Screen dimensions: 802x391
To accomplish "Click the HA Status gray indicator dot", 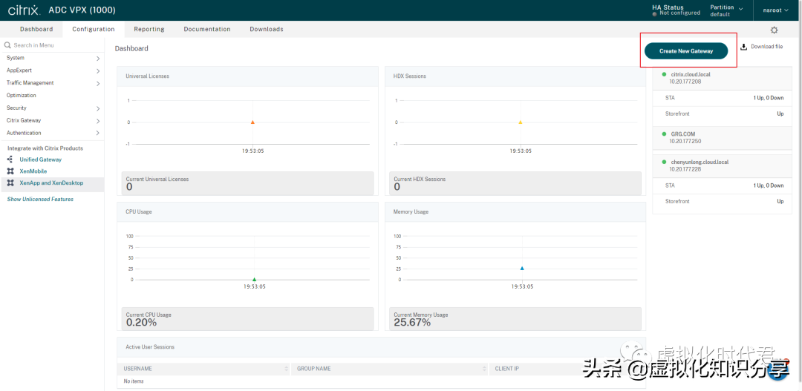I will click(655, 13).
